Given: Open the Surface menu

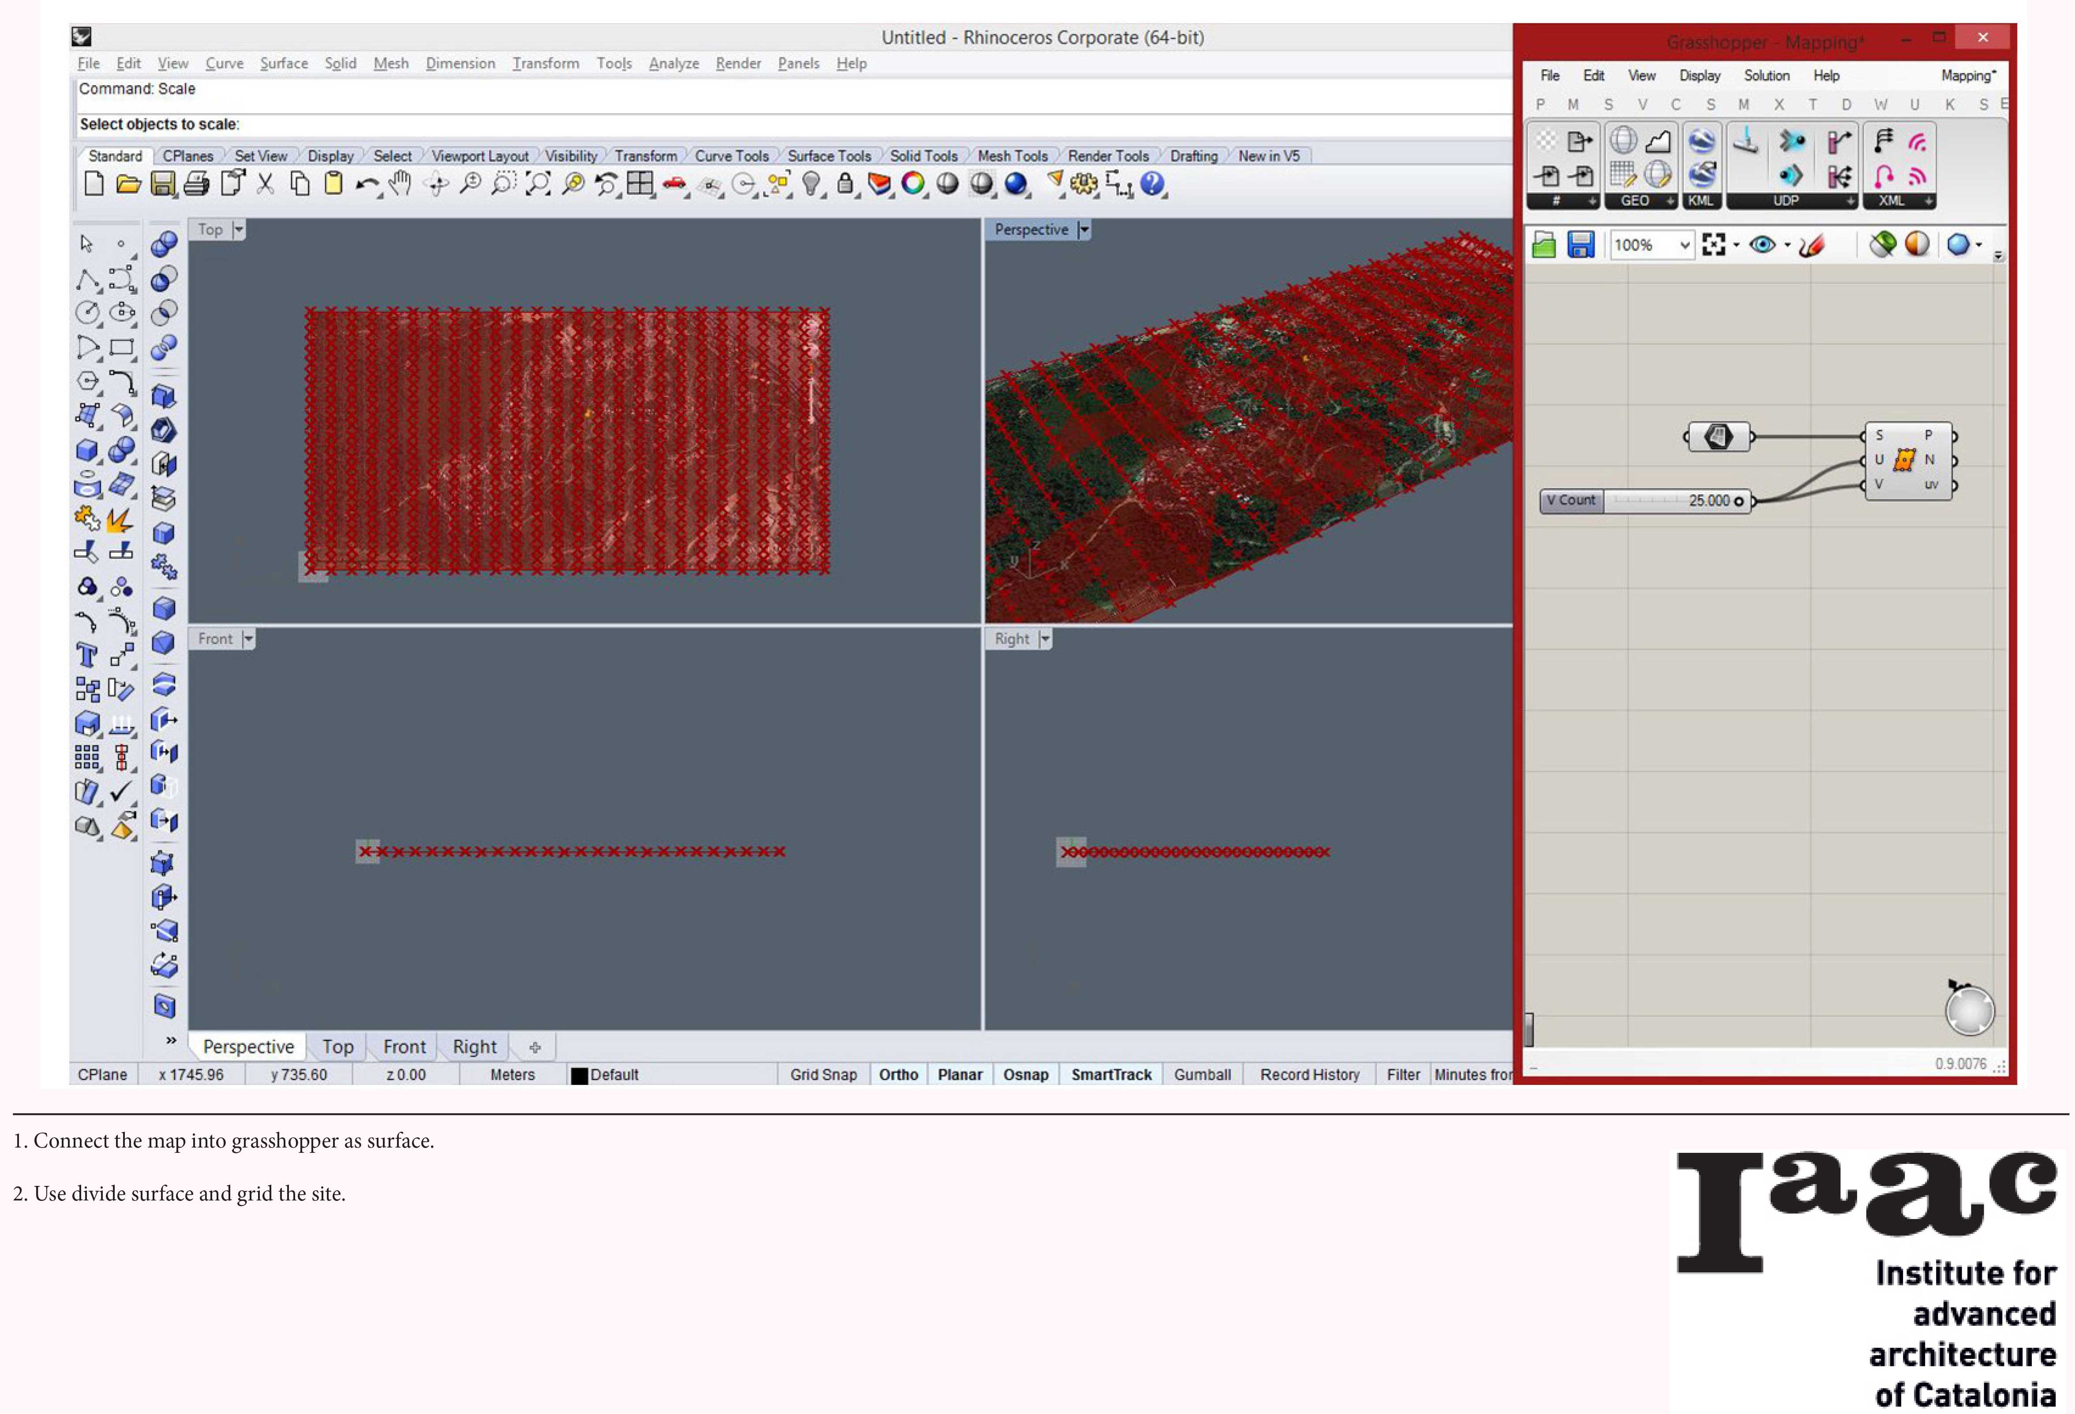Looking at the screenshot, I should coord(284,64).
